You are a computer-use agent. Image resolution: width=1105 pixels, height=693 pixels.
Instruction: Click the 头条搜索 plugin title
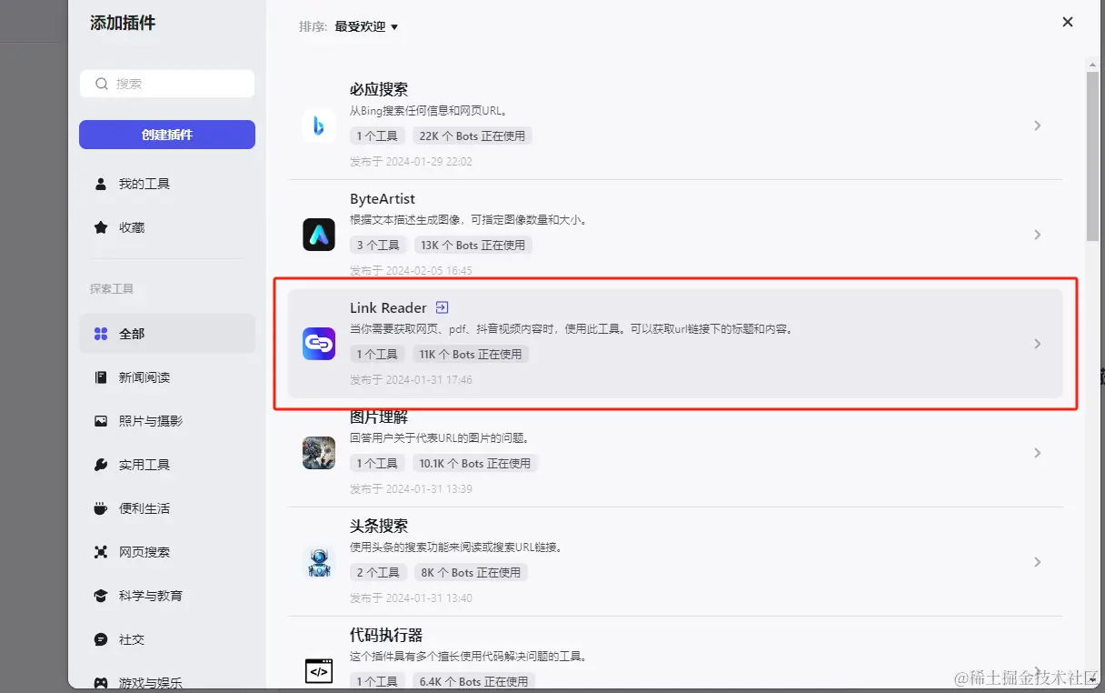click(x=379, y=526)
